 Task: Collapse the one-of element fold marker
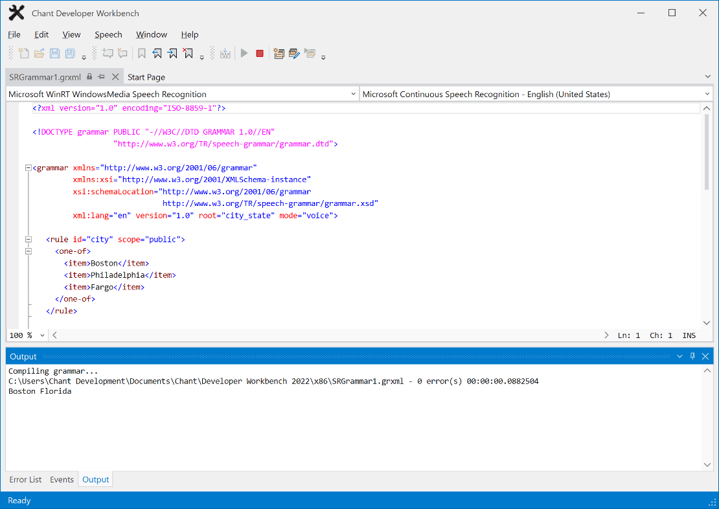tap(29, 251)
